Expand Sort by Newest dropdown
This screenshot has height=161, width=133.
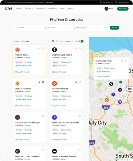pyautogui.click(x=66, y=41)
